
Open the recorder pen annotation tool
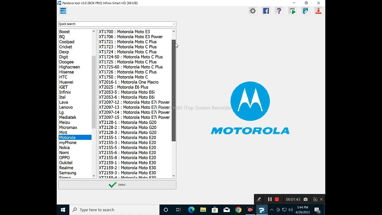[259, 199]
